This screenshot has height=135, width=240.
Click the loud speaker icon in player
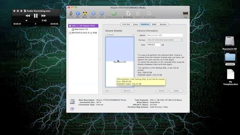pyautogui.click(x=45, y=21)
